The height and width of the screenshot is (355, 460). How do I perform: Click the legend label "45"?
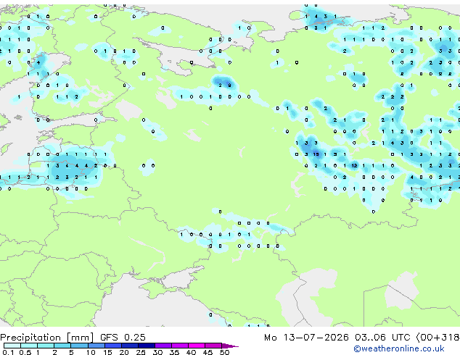click(x=208, y=352)
